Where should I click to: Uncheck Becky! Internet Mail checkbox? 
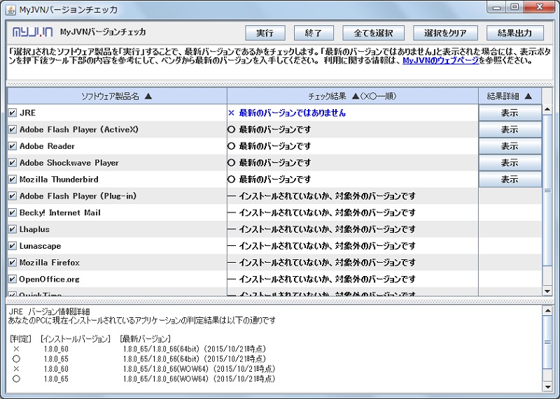[13, 213]
